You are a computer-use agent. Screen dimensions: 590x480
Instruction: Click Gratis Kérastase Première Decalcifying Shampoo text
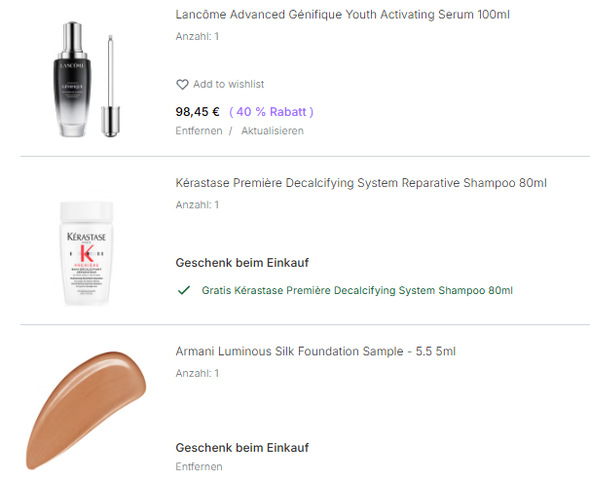(357, 290)
